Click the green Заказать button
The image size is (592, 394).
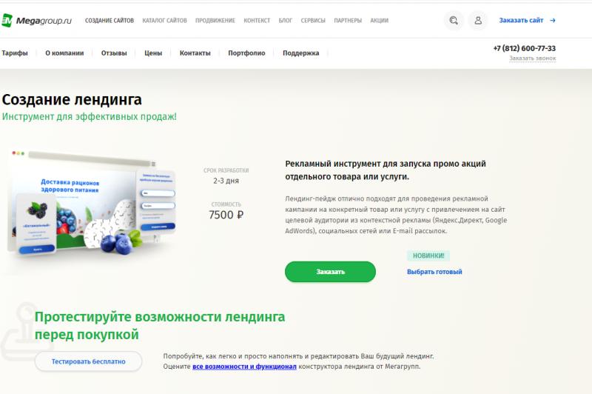pyautogui.click(x=330, y=272)
